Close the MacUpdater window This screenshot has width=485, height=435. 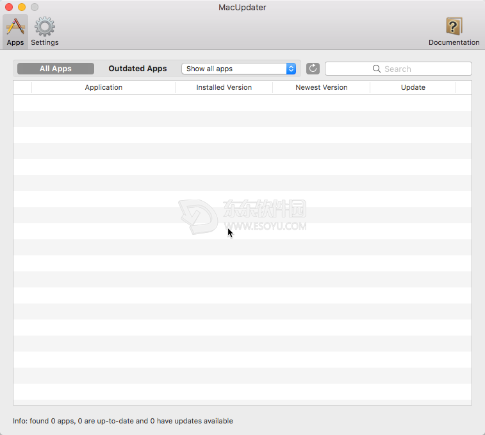[9, 7]
